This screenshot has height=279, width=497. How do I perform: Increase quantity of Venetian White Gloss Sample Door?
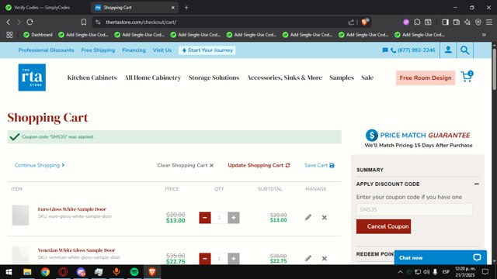234,258
